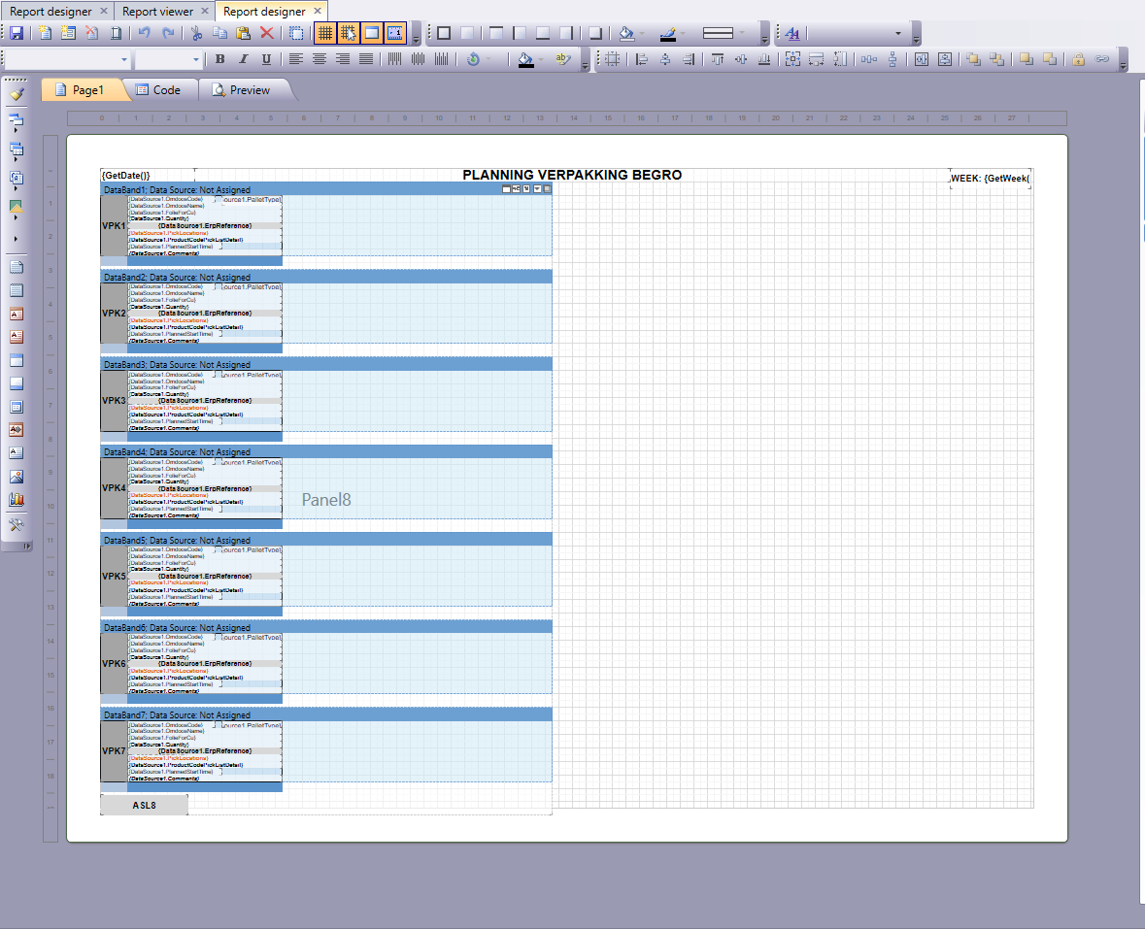The width and height of the screenshot is (1145, 929).
Task: Rotate text with the angle icon
Action: coord(473,59)
